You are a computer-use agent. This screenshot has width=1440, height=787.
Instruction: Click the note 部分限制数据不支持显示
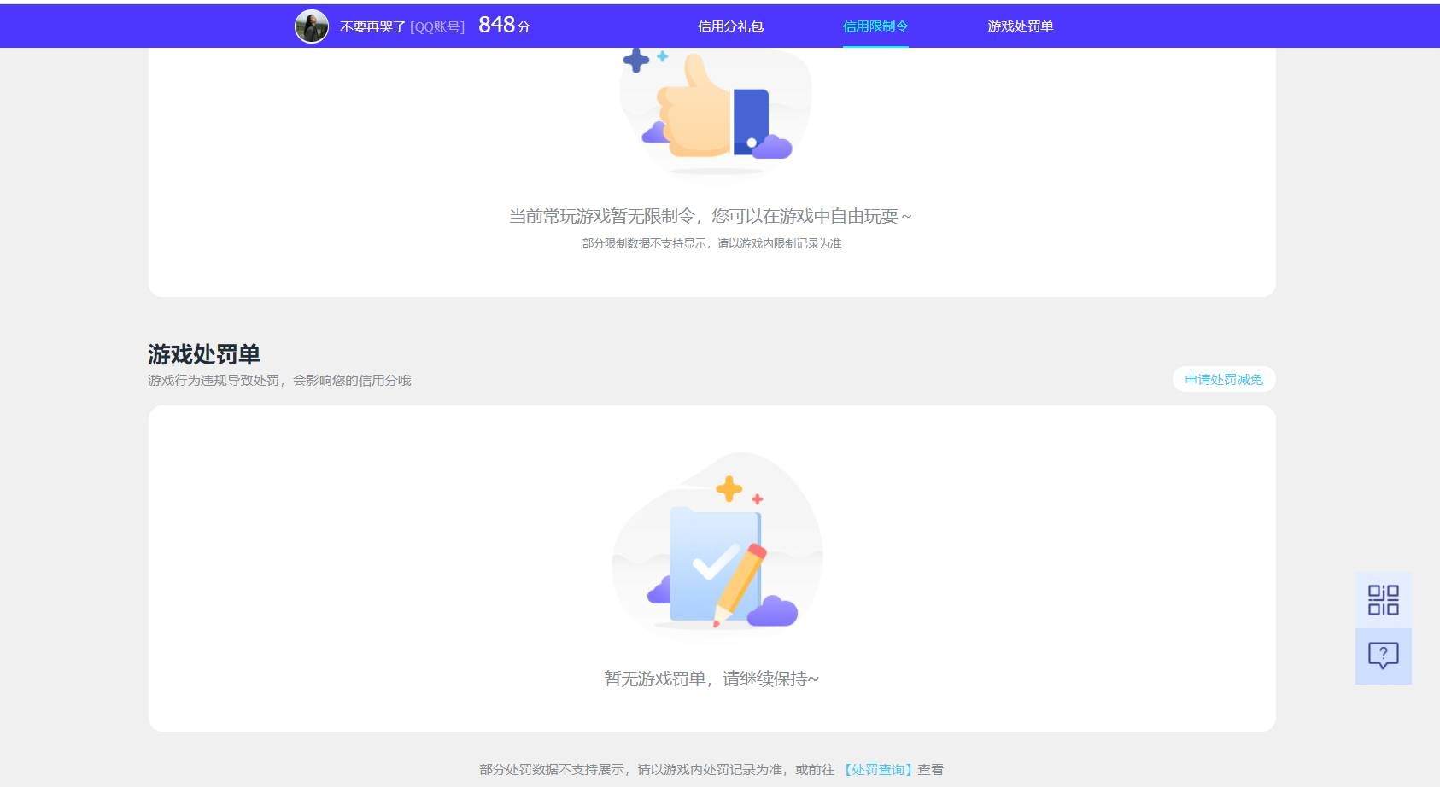click(645, 243)
